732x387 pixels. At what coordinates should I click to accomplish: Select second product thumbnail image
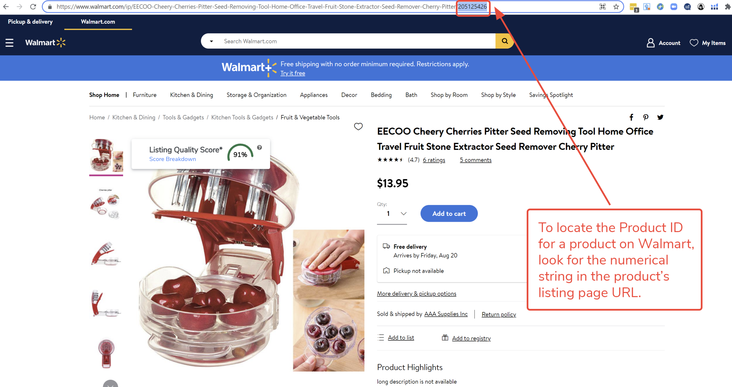point(106,204)
